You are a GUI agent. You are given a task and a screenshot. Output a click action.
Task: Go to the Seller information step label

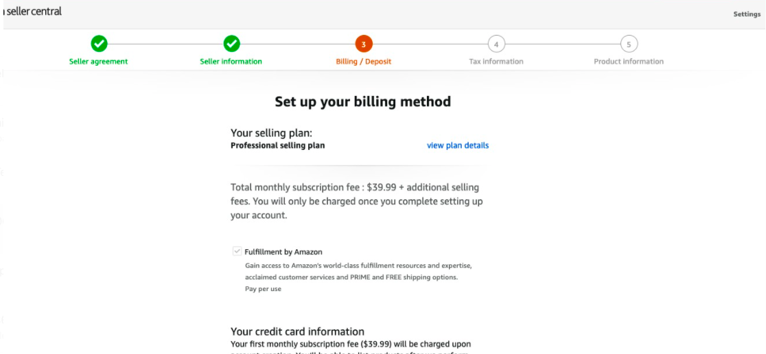pos(231,62)
